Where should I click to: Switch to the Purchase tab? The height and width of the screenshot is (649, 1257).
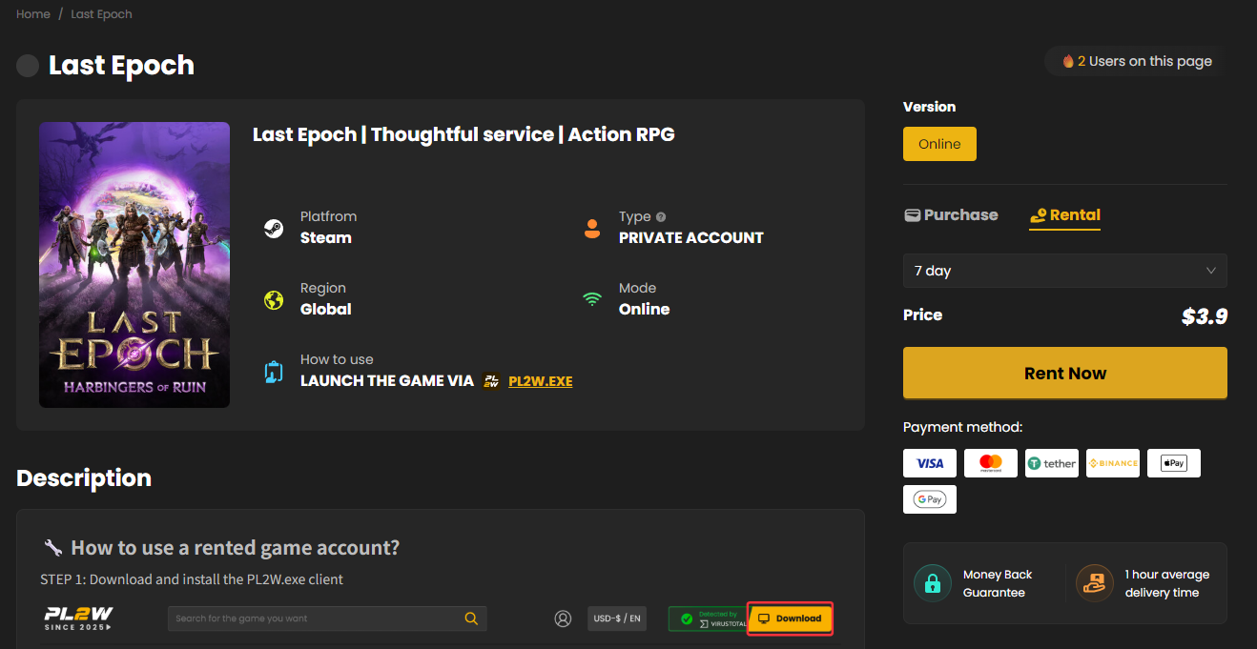pos(951,215)
